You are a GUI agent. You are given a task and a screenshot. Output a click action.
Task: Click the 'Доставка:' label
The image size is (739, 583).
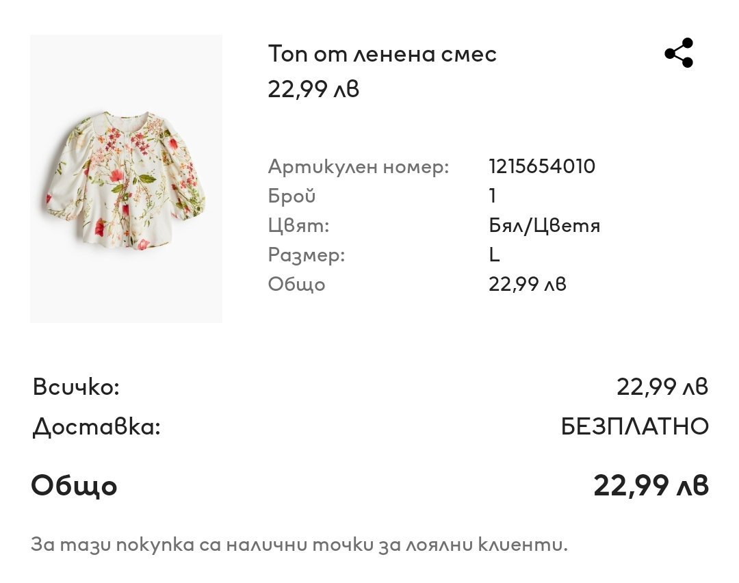[96, 428]
